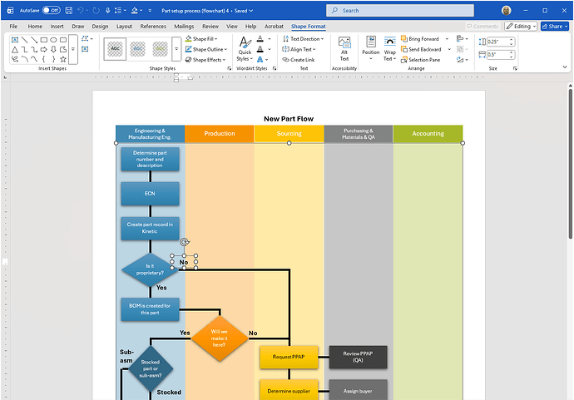Open the Acrobat tab

[x=274, y=27]
